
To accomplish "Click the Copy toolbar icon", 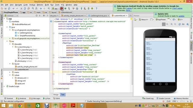I will click(x=25, y=8).
